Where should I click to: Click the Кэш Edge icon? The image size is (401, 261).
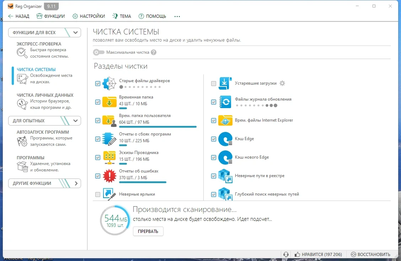[225, 139]
